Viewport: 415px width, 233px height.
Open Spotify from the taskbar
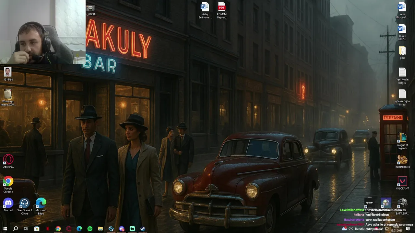[90, 229]
